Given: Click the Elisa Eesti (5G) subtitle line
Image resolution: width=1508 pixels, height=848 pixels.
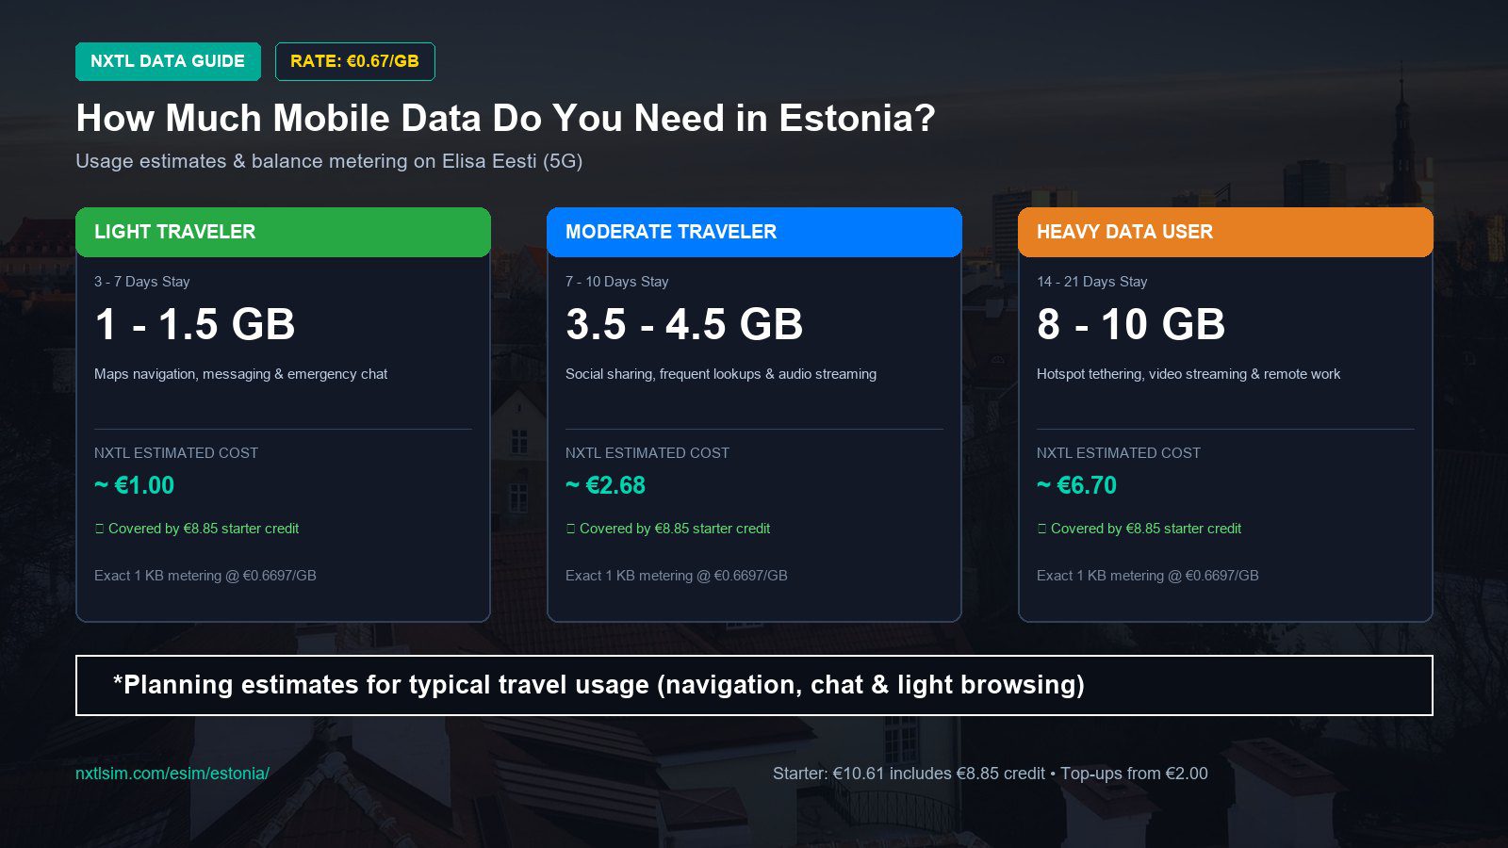Looking at the screenshot, I should point(329,161).
